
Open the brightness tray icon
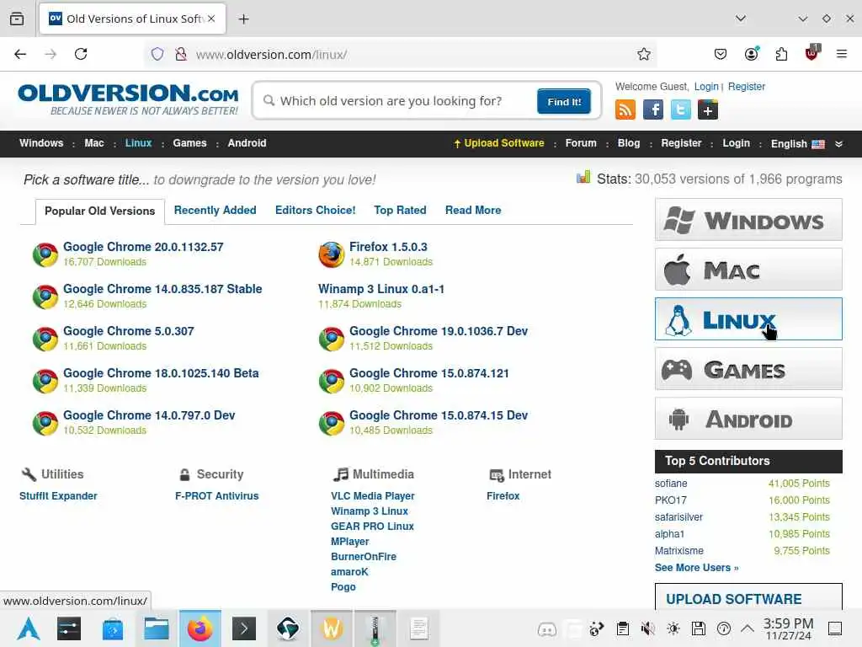click(673, 628)
